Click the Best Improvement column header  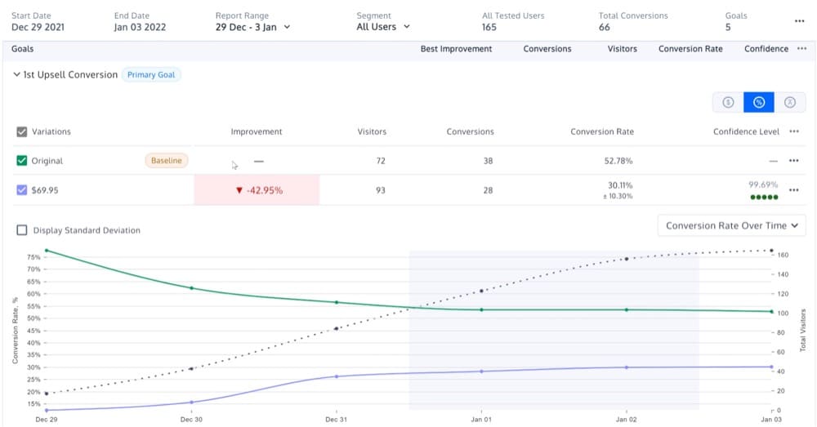(x=456, y=49)
